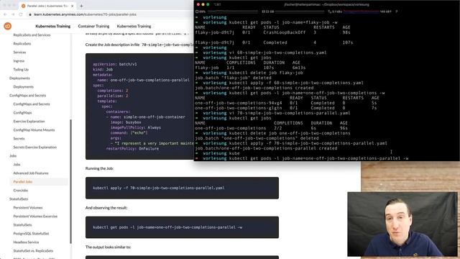Screen dimensions: 460x259
Task: Open indented StatefulSets sidebar sub-link
Action: (22, 225)
